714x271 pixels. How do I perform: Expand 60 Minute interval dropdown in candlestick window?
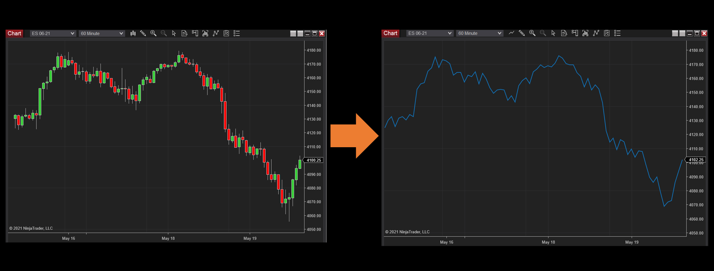(102, 33)
